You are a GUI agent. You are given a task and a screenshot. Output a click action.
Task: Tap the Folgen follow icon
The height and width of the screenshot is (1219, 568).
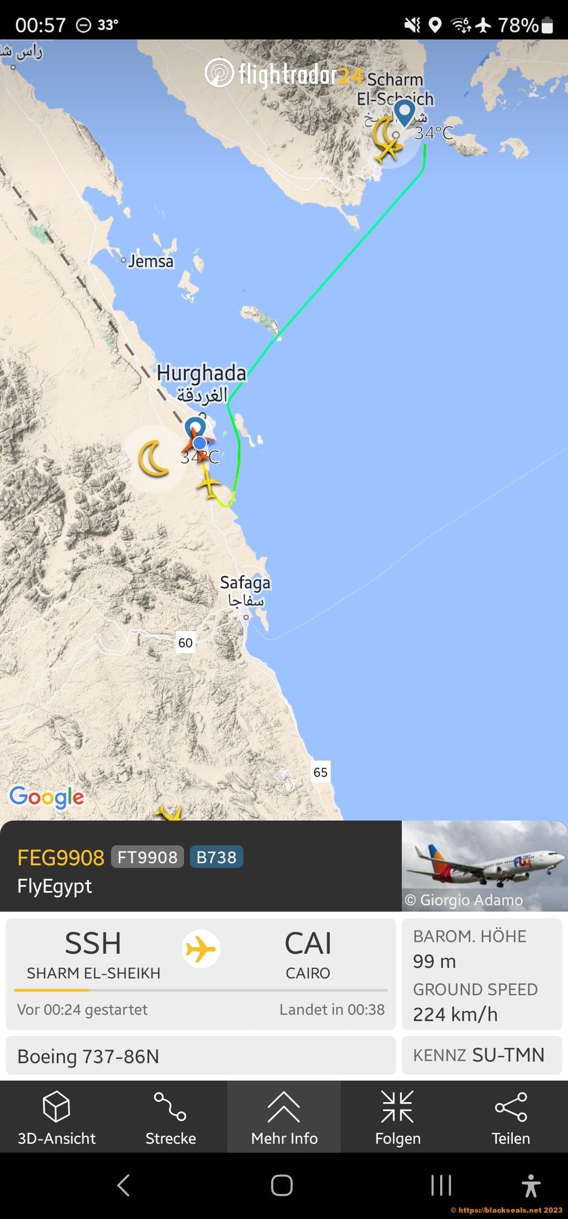coord(398,1117)
